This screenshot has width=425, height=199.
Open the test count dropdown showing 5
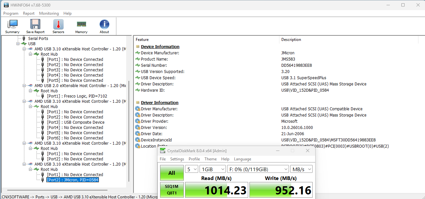coord(192,169)
